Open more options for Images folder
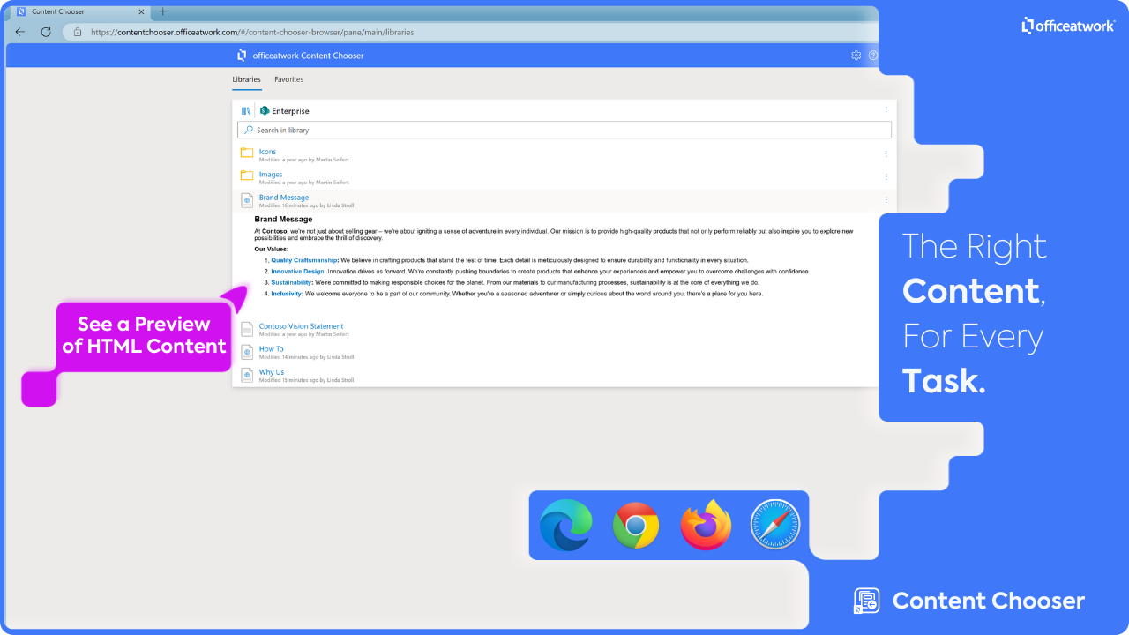1129x635 pixels. coord(886,176)
